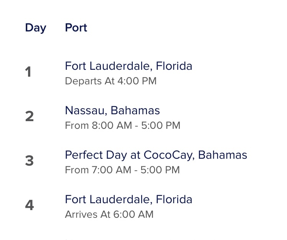
Task: Click the Departs At 4:00 PM text
Action: pyautogui.click(x=111, y=81)
